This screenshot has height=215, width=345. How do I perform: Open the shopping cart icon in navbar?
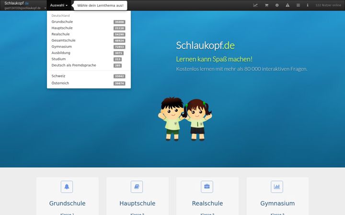[x=266, y=5]
